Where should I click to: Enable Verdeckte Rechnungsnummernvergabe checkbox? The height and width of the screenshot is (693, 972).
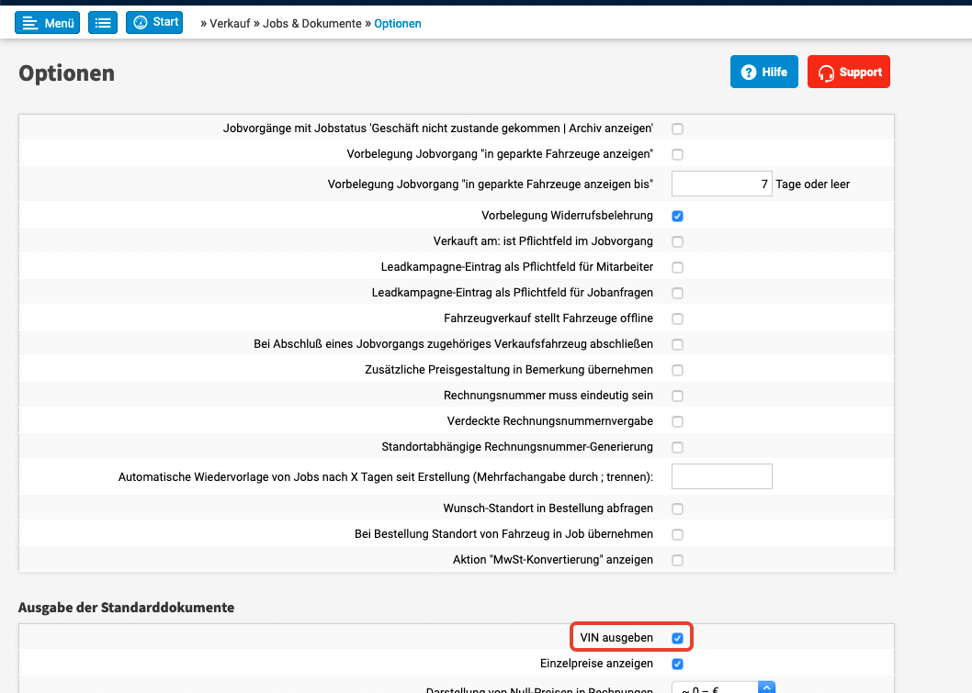click(x=677, y=422)
